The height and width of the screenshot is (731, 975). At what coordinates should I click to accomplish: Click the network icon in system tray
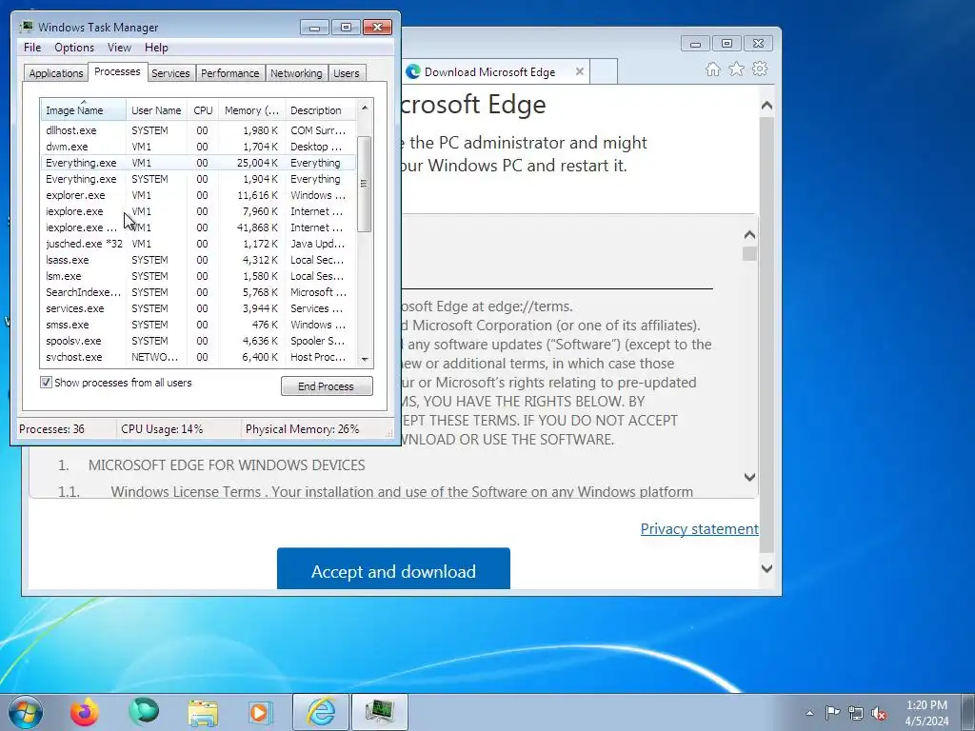point(856,713)
